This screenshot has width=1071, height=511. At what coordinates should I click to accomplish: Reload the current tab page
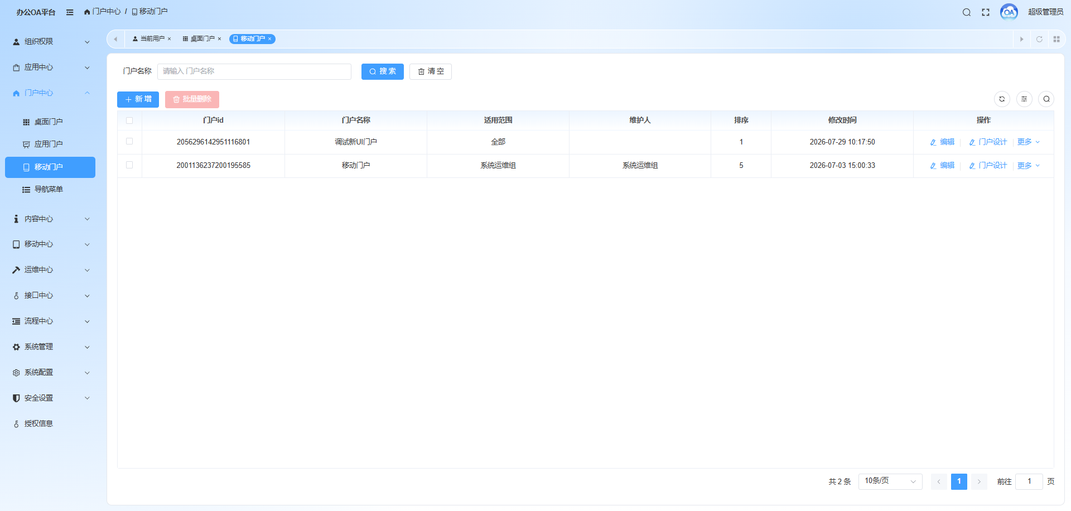click(x=1039, y=39)
